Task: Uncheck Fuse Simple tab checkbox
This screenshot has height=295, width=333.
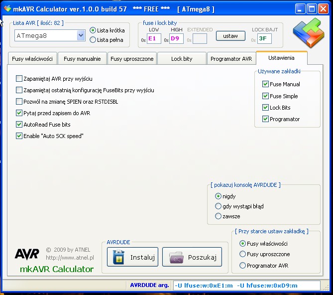Action: [x=265, y=96]
